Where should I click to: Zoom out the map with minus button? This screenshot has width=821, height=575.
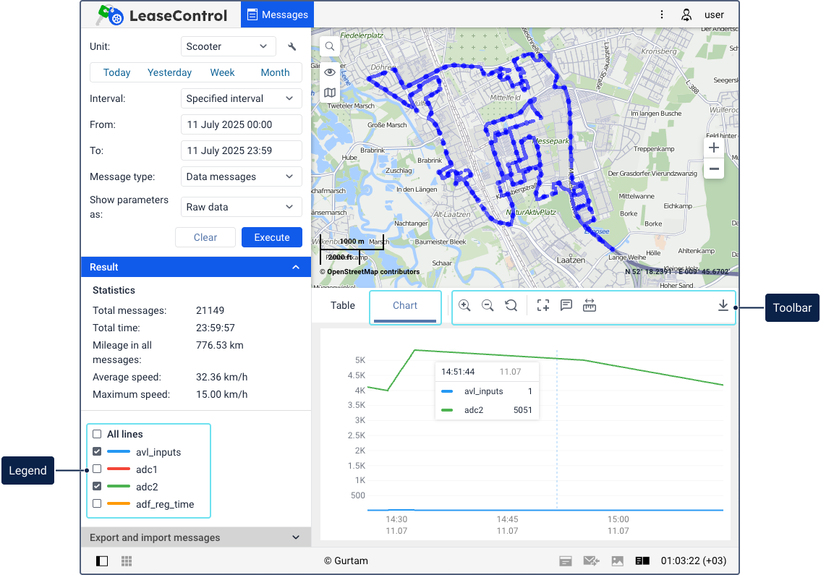tap(714, 169)
